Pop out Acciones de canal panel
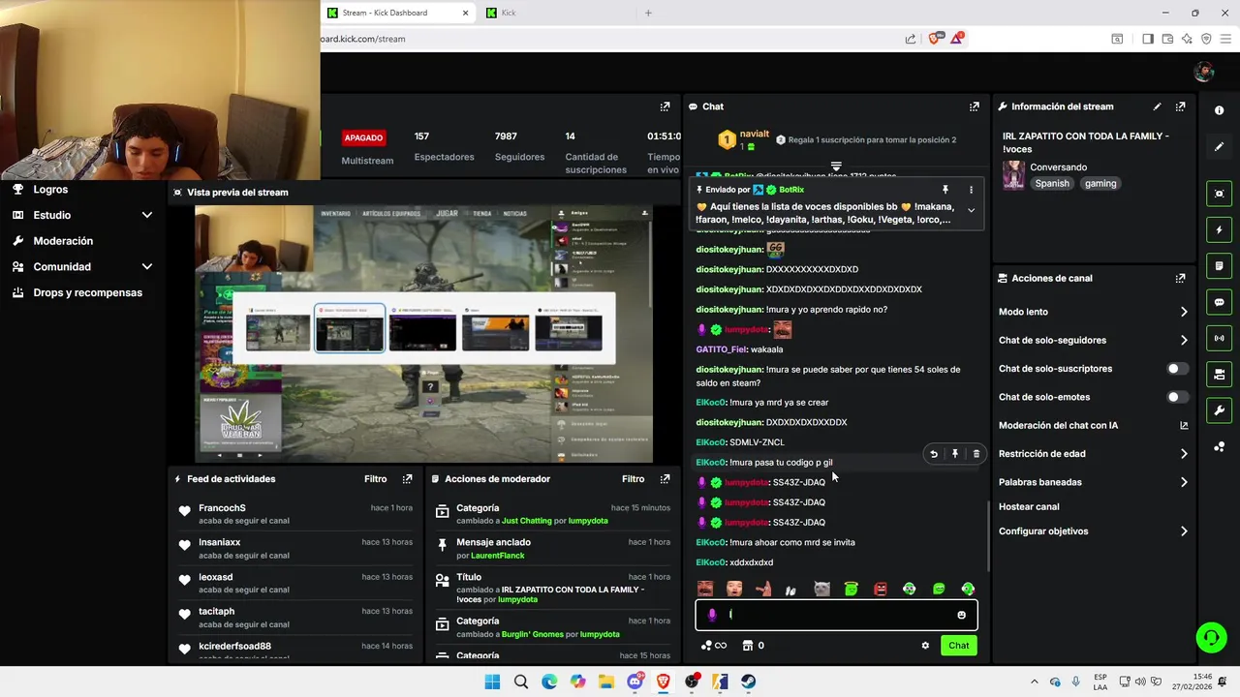The height and width of the screenshot is (697, 1240). click(1180, 278)
